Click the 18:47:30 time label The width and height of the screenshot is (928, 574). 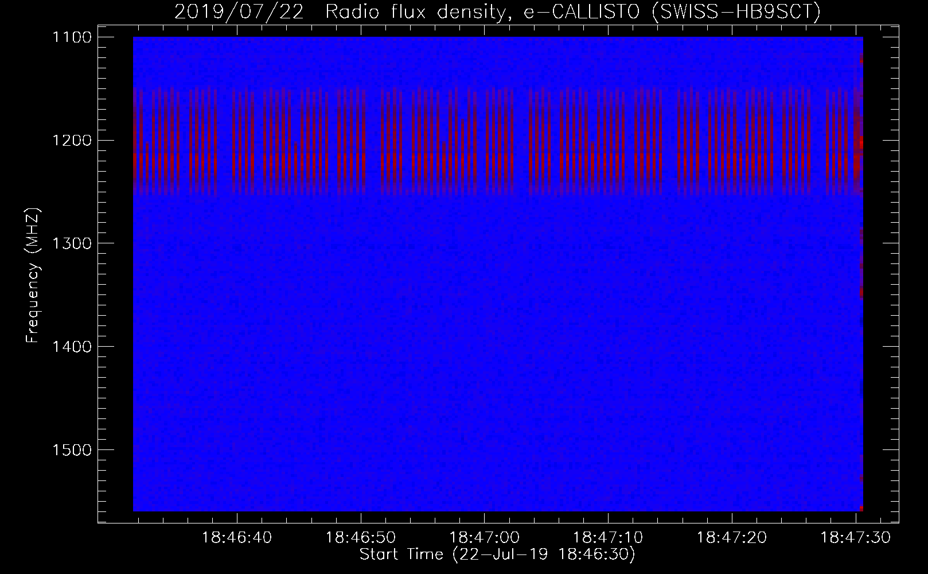pos(856,537)
